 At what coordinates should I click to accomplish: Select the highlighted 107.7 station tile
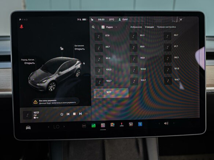tap(111, 93)
